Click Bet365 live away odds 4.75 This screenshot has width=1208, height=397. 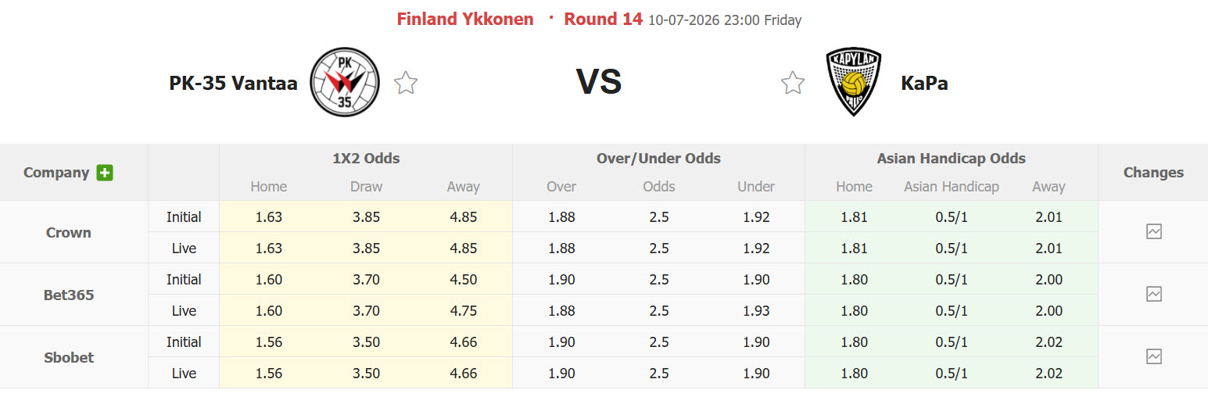coord(463,311)
